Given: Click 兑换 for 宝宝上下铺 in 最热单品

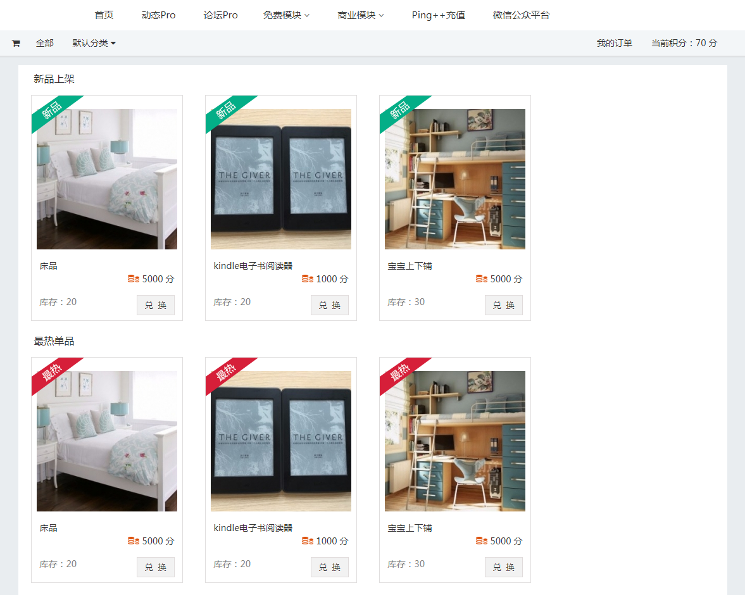Looking at the screenshot, I should tap(504, 567).
